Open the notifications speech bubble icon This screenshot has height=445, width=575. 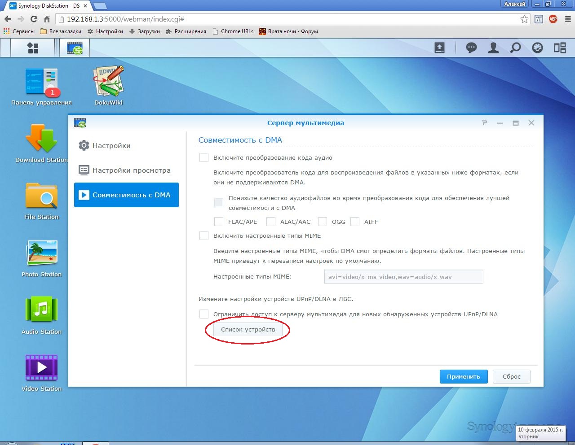coord(471,48)
